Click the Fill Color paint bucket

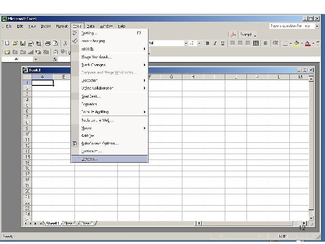(x=297, y=43)
